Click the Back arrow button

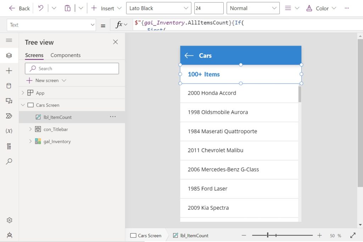point(19,9)
